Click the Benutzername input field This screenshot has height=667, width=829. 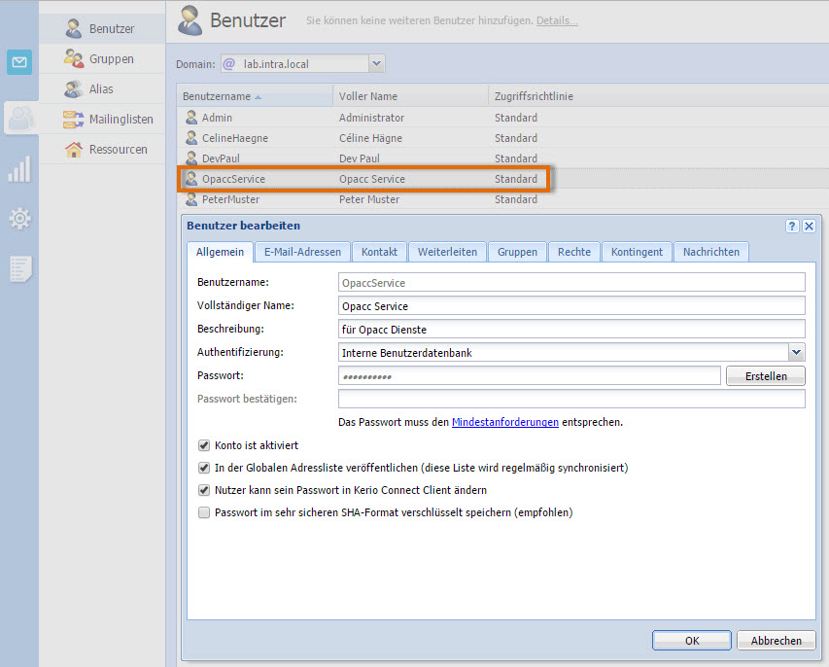pos(571,283)
